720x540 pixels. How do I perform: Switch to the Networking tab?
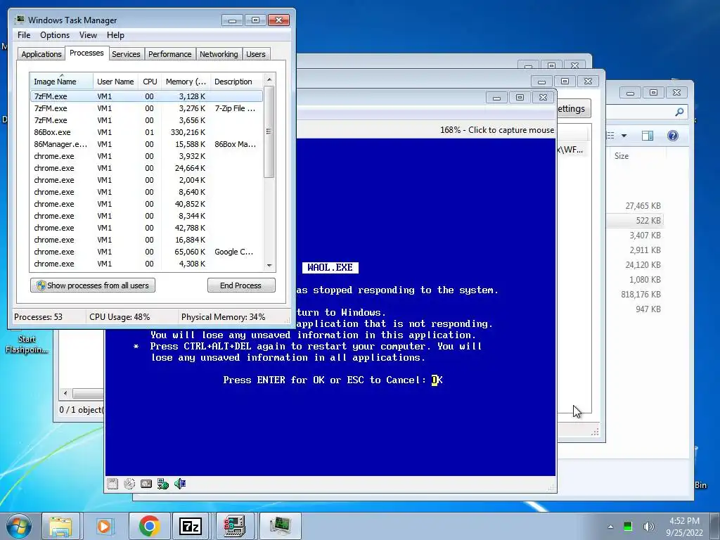(x=219, y=54)
